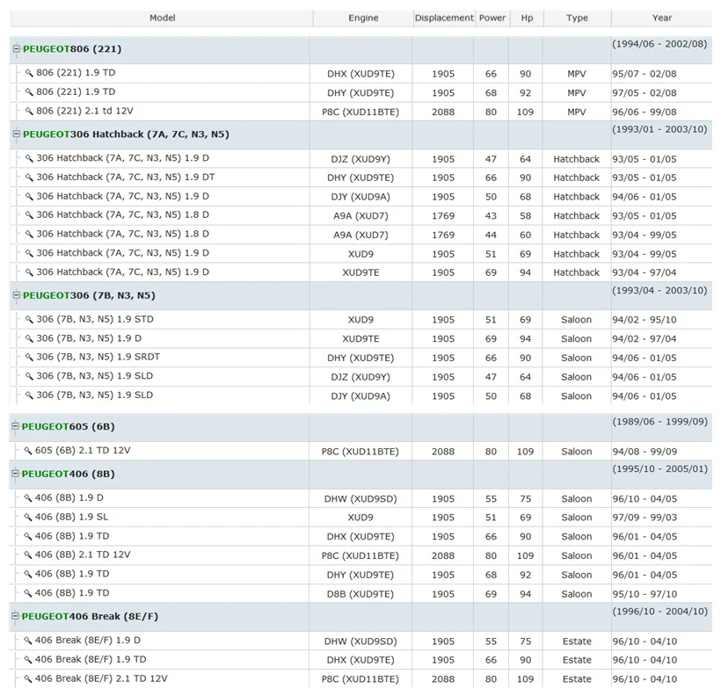Click engine cell P8C (XUD11BTE) in MPV row
The width and height of the screenshot is (721, 696).
(x=360, y=112)
